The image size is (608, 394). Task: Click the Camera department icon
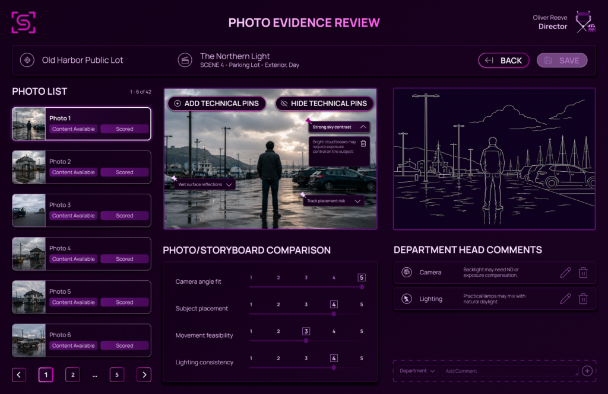pos(406,273)
